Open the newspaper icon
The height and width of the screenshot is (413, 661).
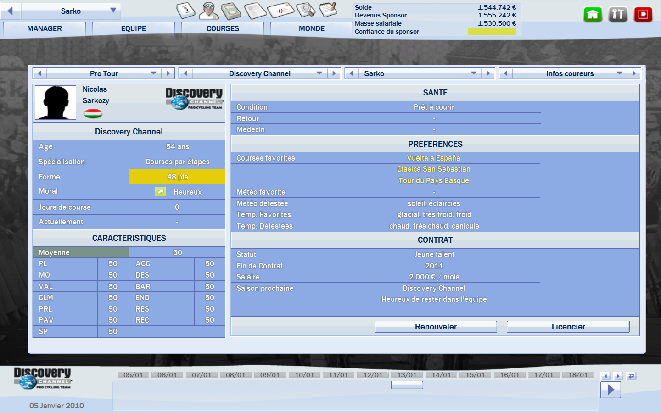255,10
